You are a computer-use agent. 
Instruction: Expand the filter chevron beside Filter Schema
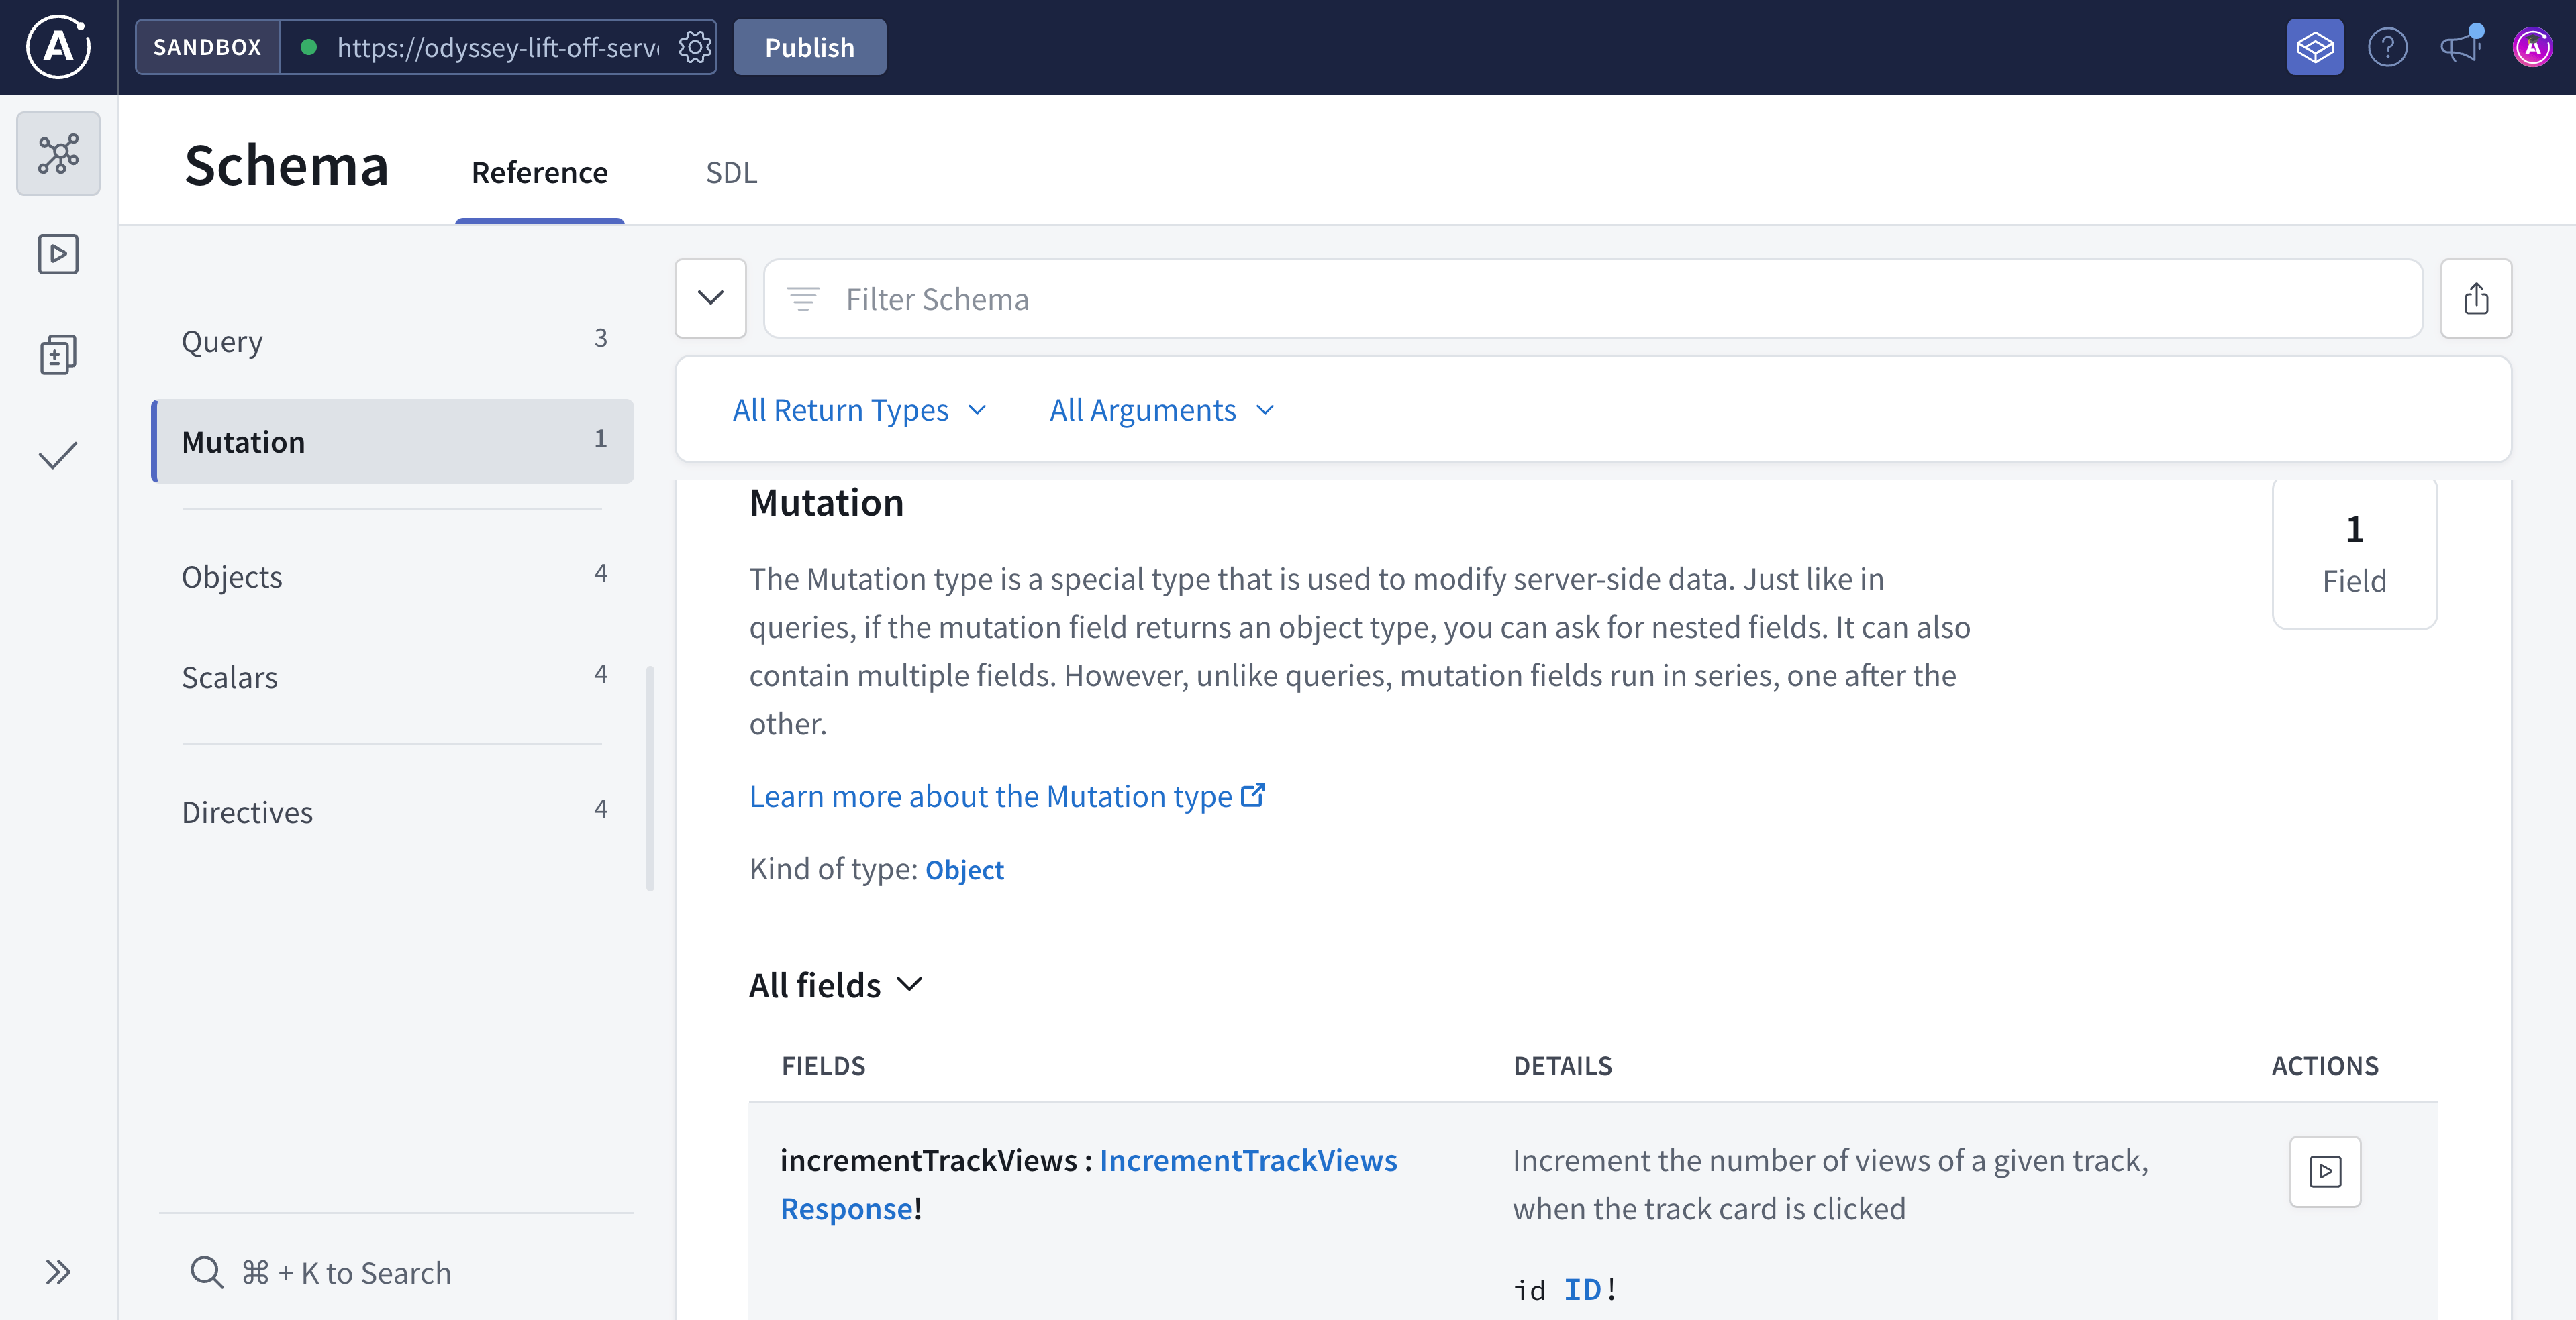(710, 298)
